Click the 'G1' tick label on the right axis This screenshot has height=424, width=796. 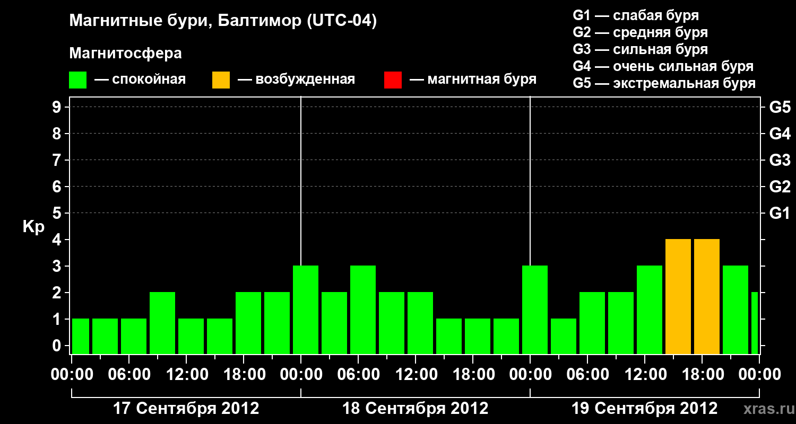coord(780,214)
